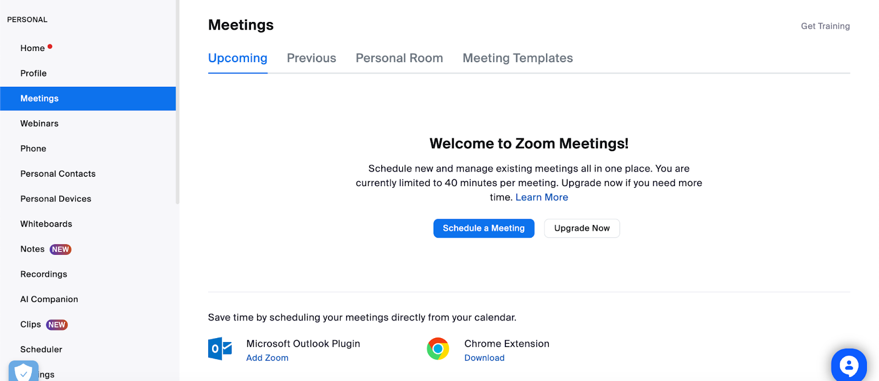Open the Personal Room tab
The image size is (879, 381).
tap(399, 58)
